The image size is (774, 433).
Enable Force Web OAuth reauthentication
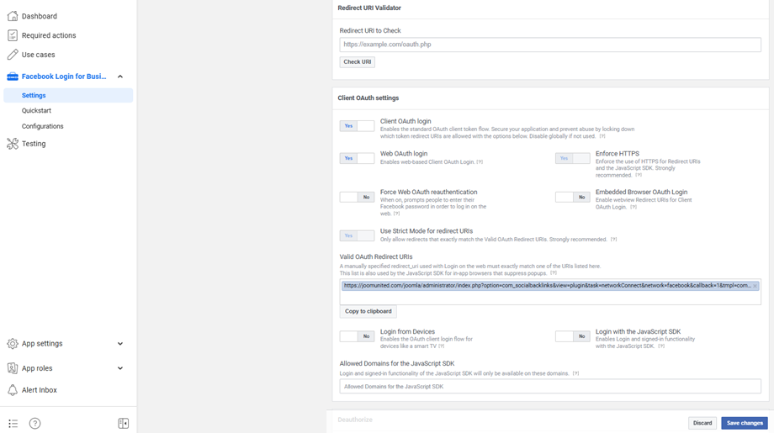click(x=357, y=197)
